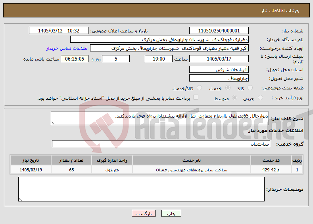The image size is (313, 224).
Task: Click the buyer notes textarea resize handle
Action: click(20, 199)
